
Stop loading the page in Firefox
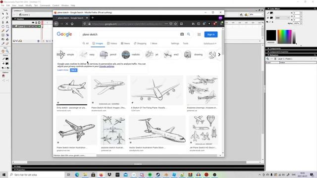point(67,24)
